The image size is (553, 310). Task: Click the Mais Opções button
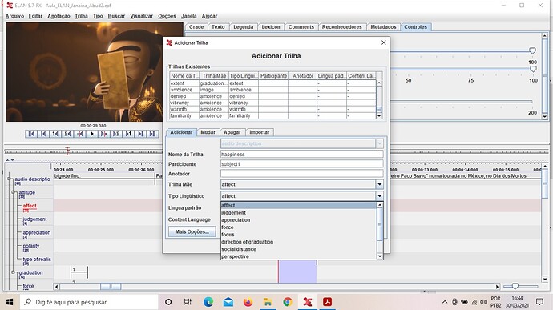pyautogui.click(x=192, y=231)
